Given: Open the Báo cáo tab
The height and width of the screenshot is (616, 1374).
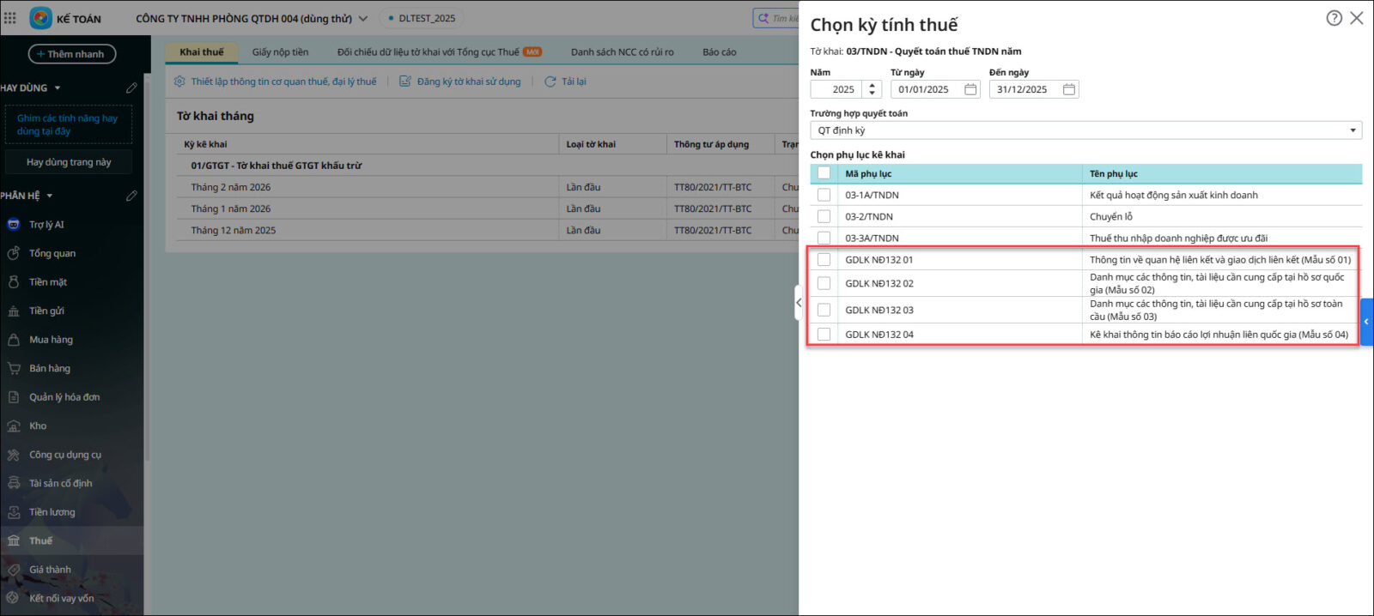Looking at the screenshot, I should pyautogui.click(x=719, y=52).
